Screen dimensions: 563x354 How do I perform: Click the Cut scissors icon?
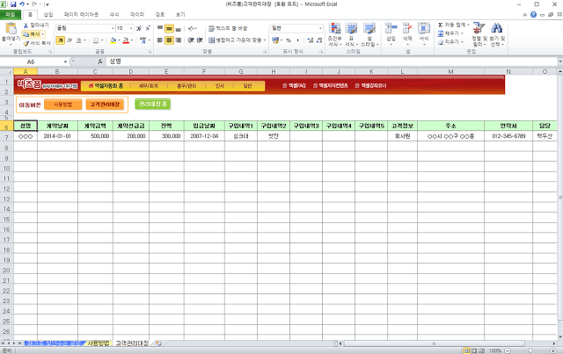tap(26, 25)
